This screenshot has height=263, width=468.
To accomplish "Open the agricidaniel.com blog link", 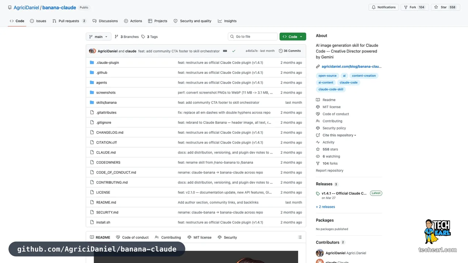I will pyautogui.click(x=351, y=66).
